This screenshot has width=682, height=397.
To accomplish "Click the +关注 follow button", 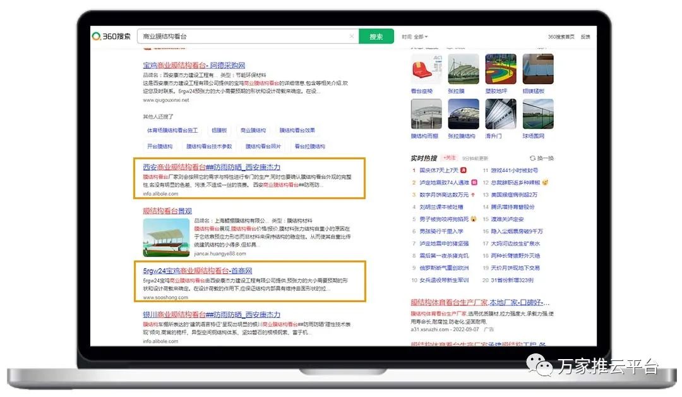I will pos(450,157).
